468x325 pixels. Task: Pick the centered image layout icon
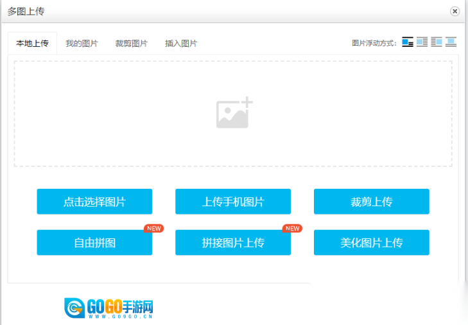(x=451, y=42)
